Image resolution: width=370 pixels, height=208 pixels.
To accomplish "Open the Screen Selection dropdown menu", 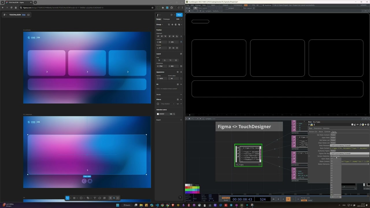I will point(350,156).
